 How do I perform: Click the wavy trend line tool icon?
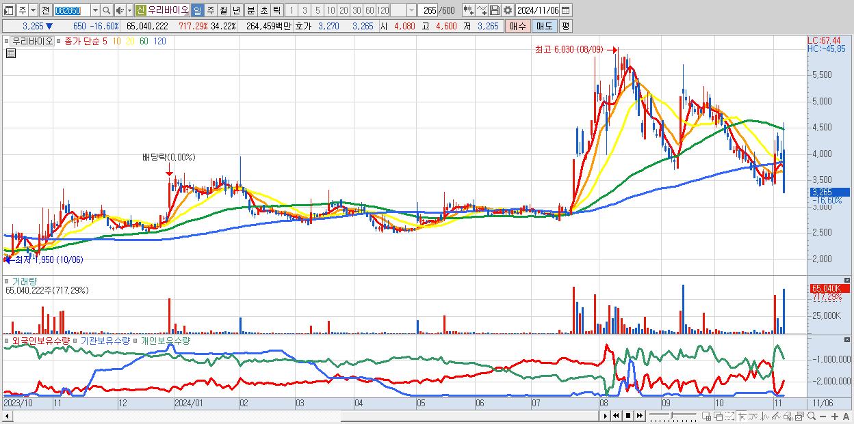click(x=754, y=416)
